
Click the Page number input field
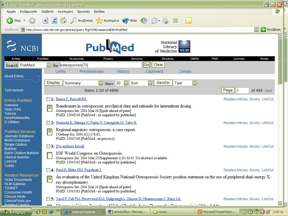pos(242,90)
